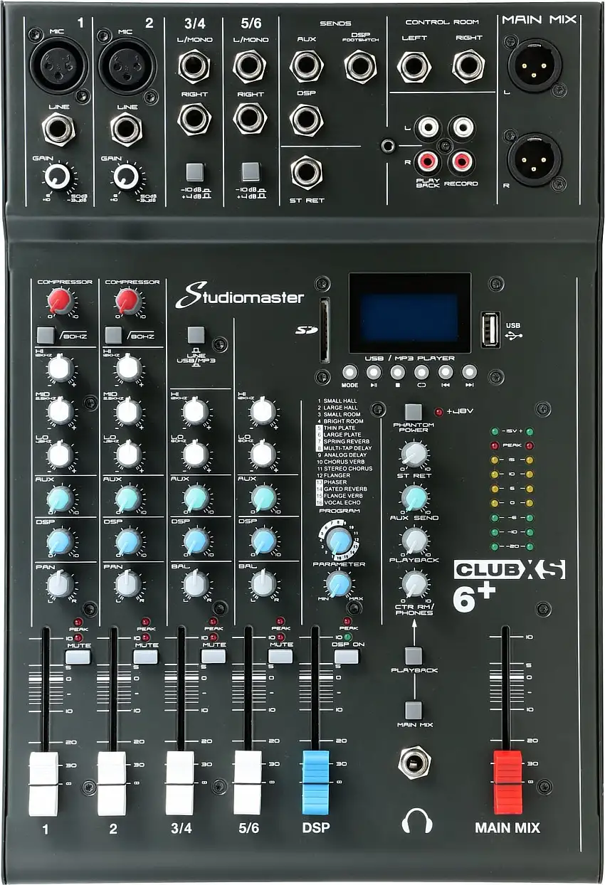The height and width of the screenshot is (885, 605).
Task: Click the AUX SEND master knob
Action: point(414,497)
